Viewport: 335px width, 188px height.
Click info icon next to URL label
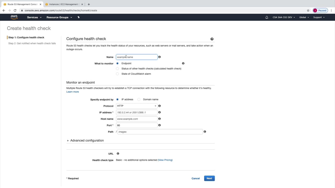pyautogui.click(x=118, y=154)
